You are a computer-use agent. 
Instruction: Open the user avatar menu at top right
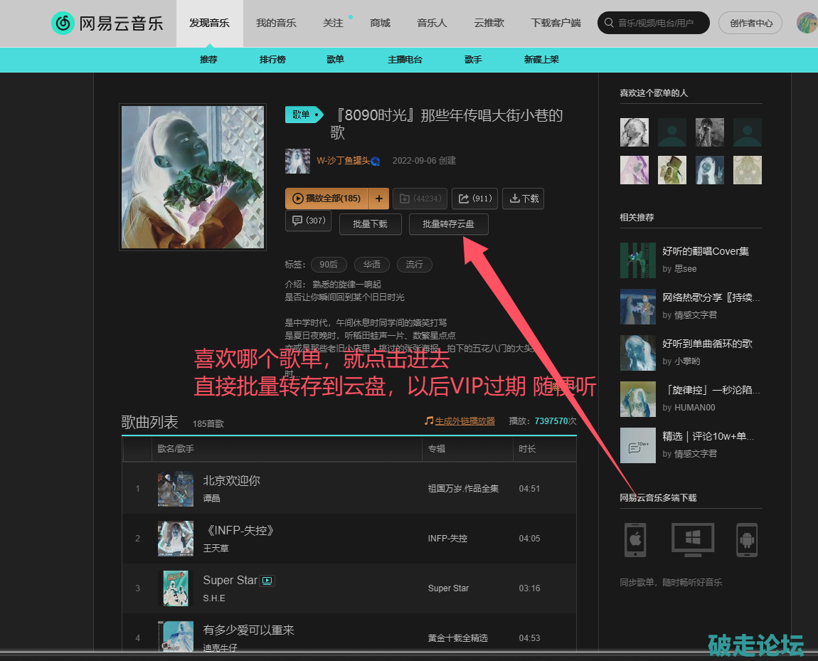(x=807, y=23)
